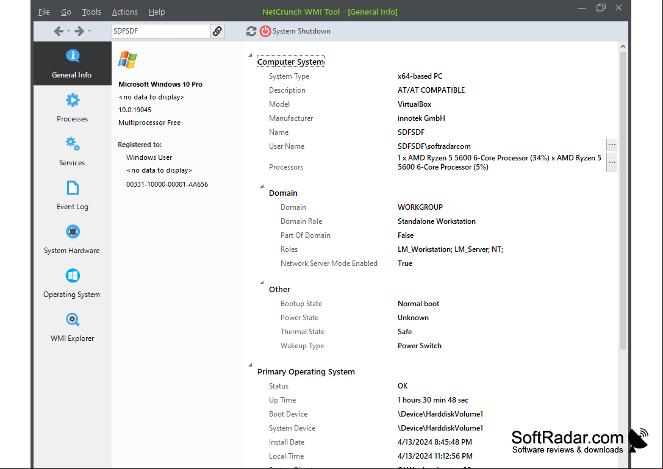Select the VirtualBox model value

(x=414, y=104)
